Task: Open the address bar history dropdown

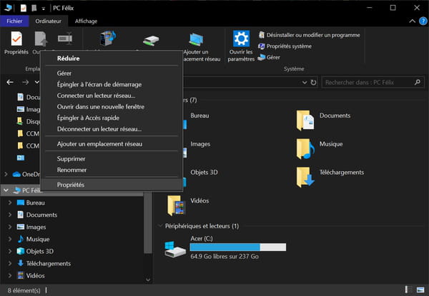Action: (305, 82)
